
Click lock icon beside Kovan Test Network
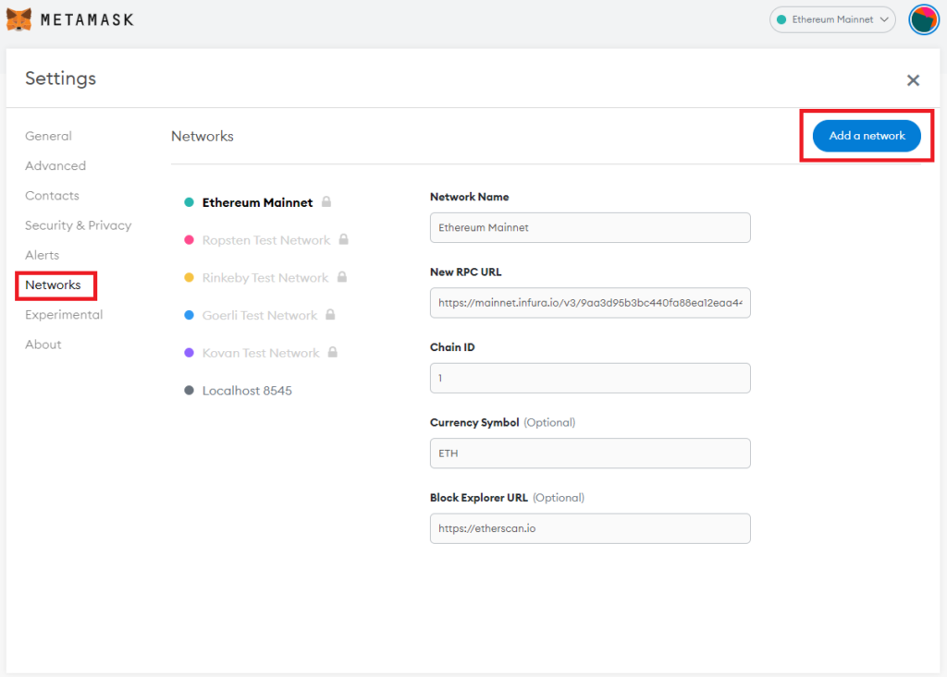(x=333, y=352)
